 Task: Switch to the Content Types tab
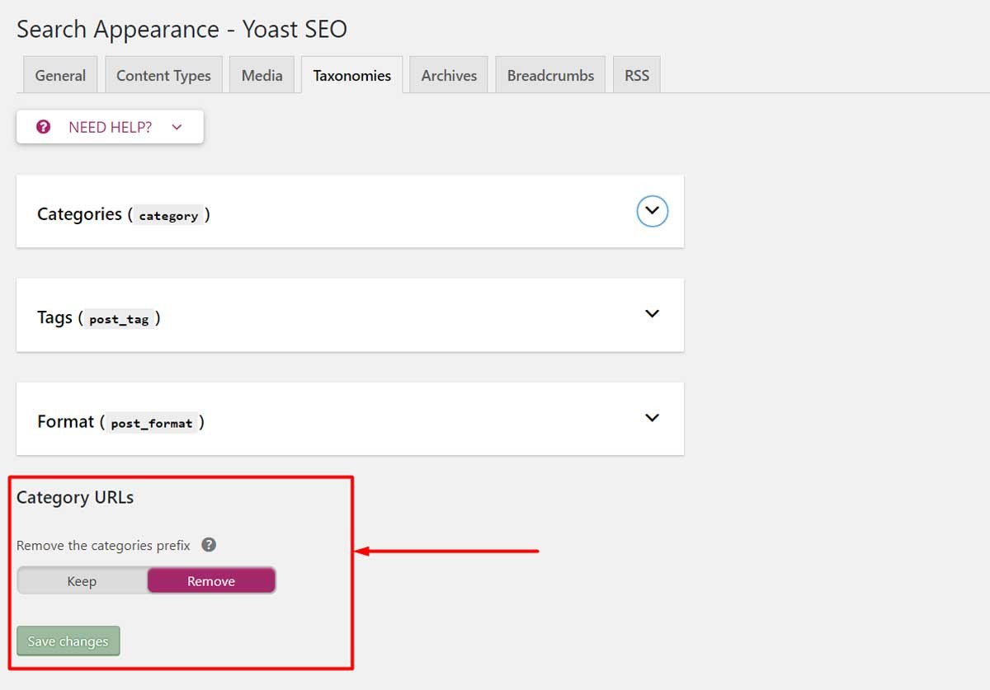click(163, 75)
